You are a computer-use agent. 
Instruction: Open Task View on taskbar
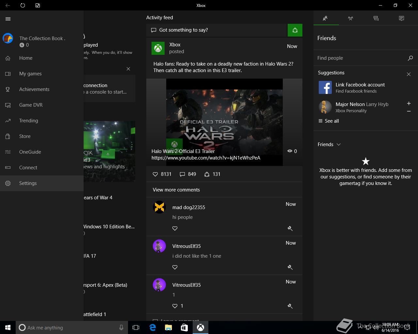click(x=136, y=327)
